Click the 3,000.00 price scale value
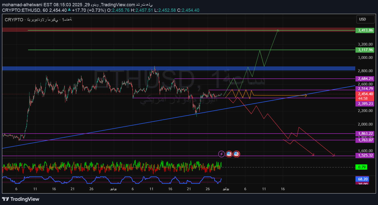 [365, 58]
